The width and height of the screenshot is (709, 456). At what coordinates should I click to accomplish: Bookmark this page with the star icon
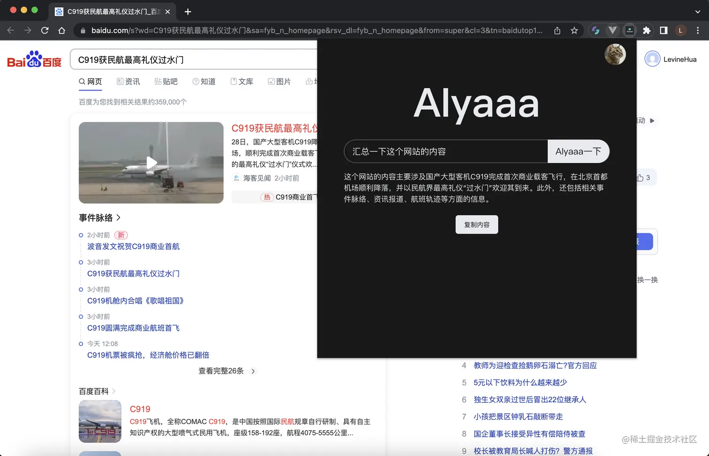[574, 30]
